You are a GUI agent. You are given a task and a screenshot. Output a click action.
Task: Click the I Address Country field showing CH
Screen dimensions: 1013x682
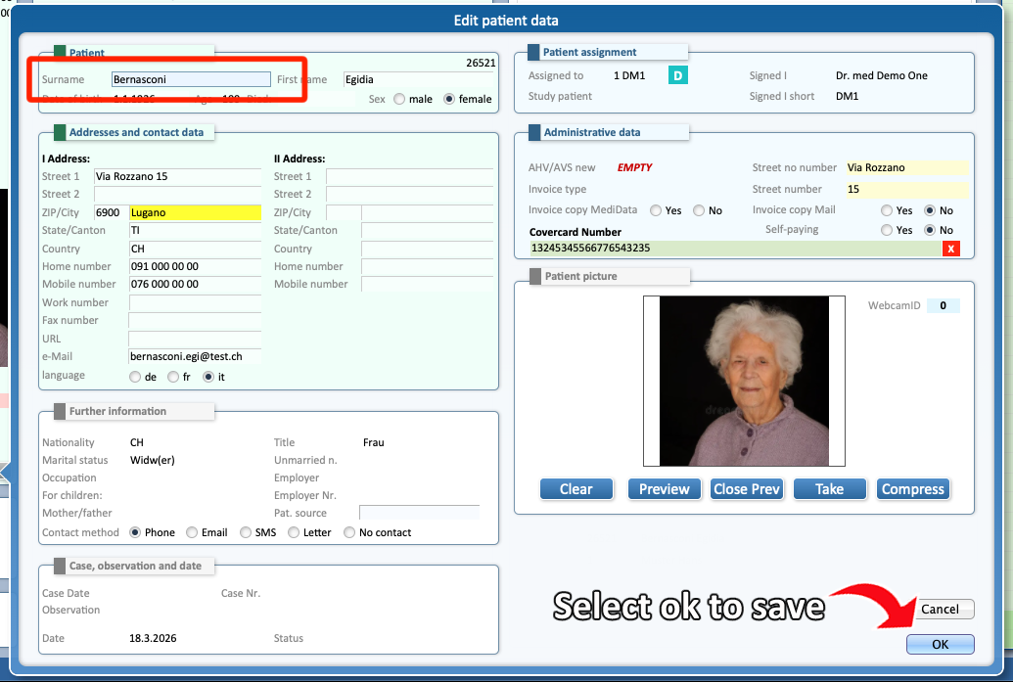(195, 249)
